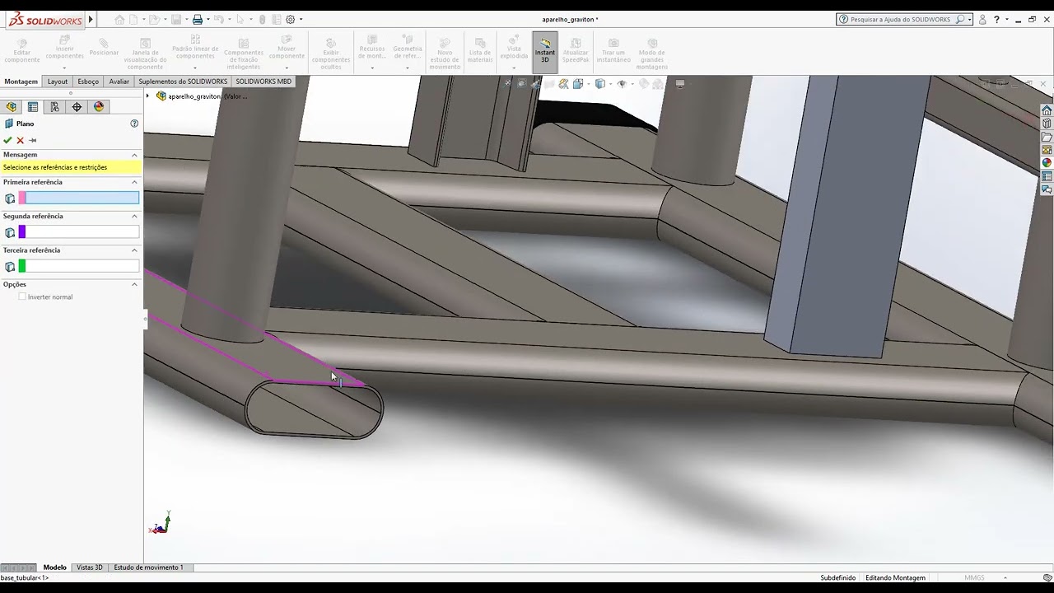The width and height of the screenshot is (1054, 593).
Task: Click Tirar um instantâneo tool
Action: [613, 51]
